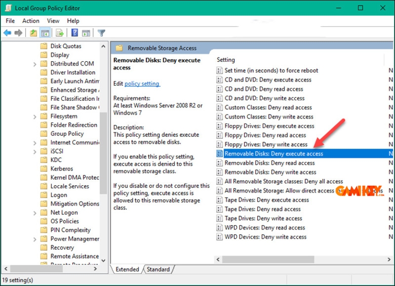This screenshot has width=395, height=286.
Task: Select the Logon tree item
Action: [x=59, y=195]
